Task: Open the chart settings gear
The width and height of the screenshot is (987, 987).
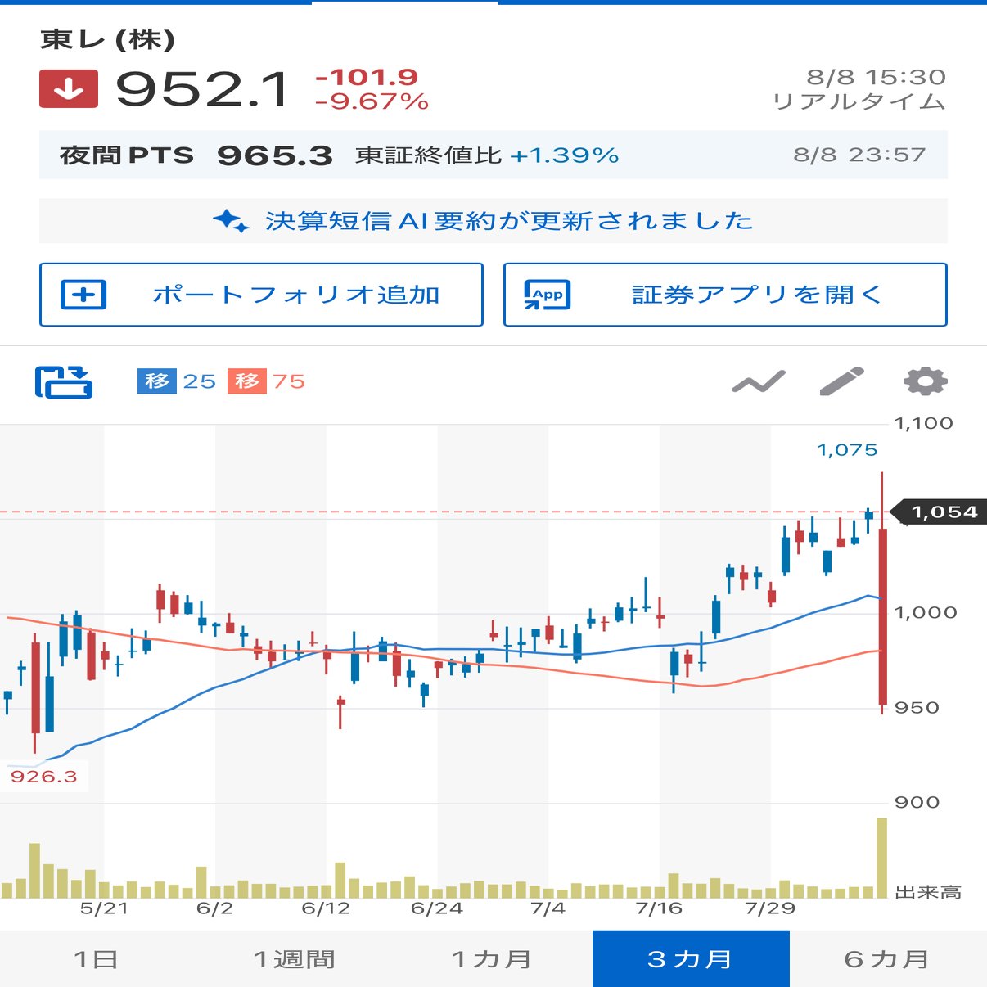Action: coord(924,381)
